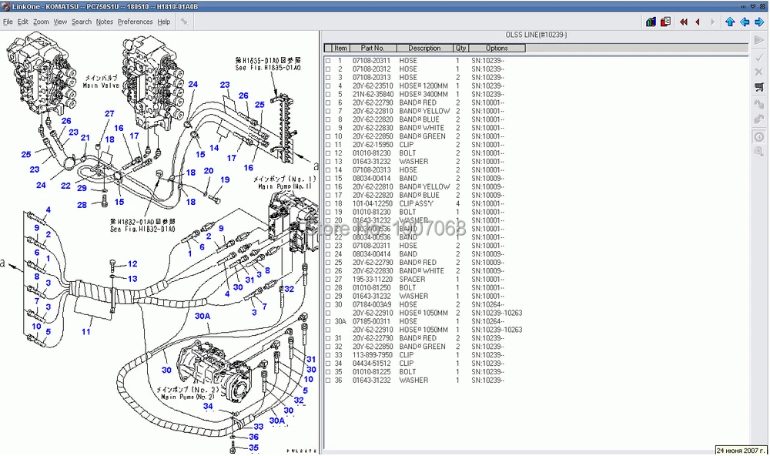Image resolution: width=770 pixels, height=456 pixels.
Task: Click the red double-arrow rewind history icon
Action: click(684, 22)
